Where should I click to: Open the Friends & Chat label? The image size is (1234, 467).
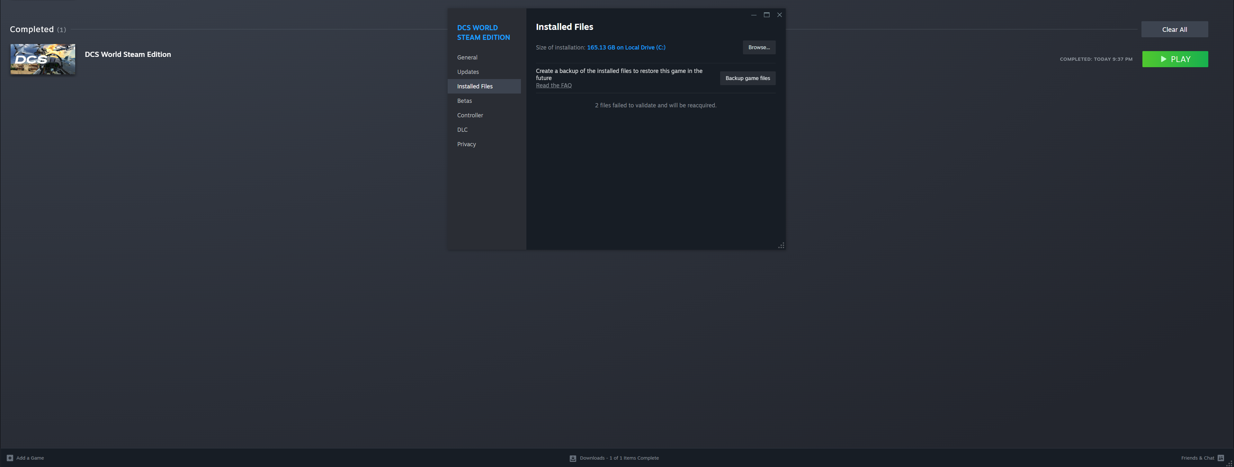click(x=1198, y=458)
